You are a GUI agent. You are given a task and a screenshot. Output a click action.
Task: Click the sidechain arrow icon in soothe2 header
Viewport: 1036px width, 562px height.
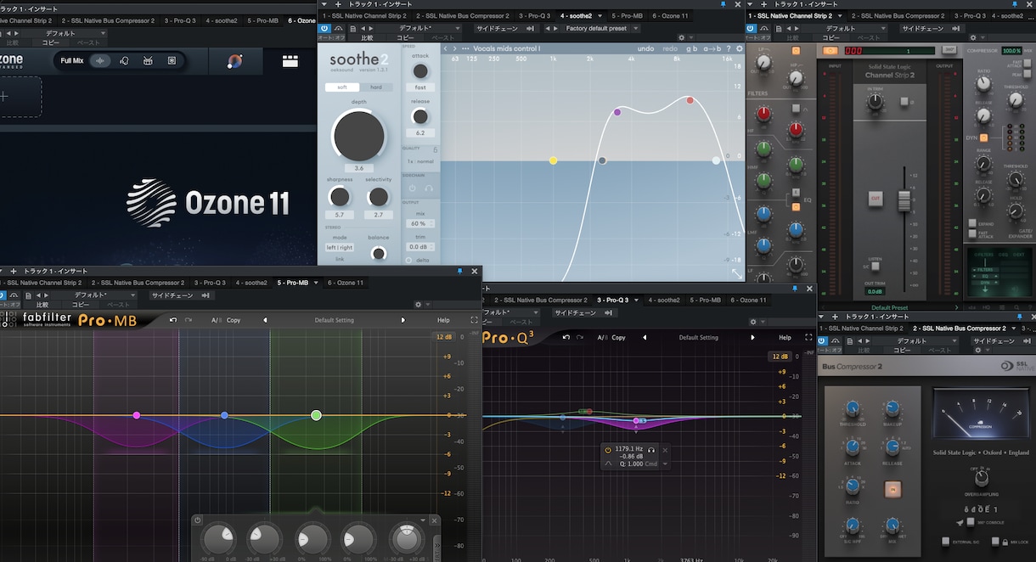(530, 27)
